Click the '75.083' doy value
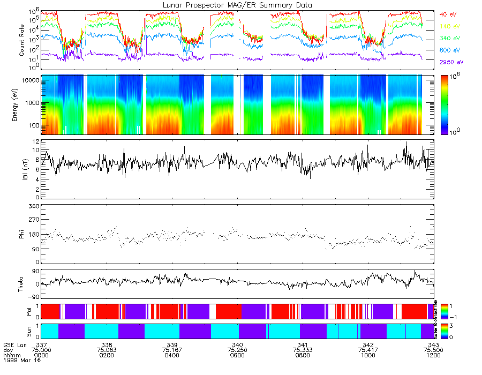 tap(107, 350)
